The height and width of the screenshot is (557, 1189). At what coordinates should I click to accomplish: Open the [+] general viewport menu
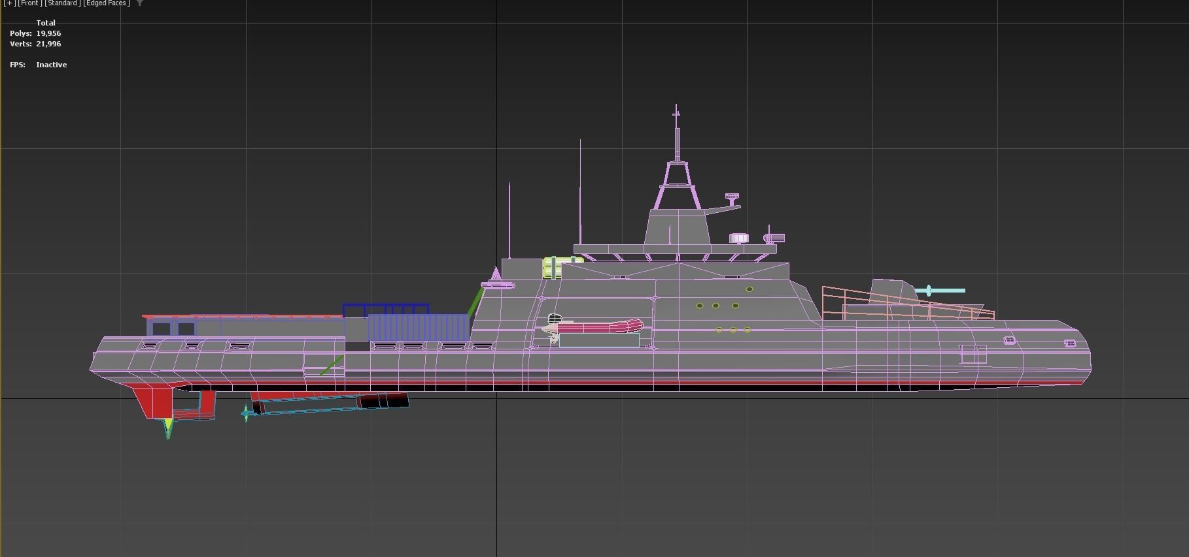tap(9, 3)
